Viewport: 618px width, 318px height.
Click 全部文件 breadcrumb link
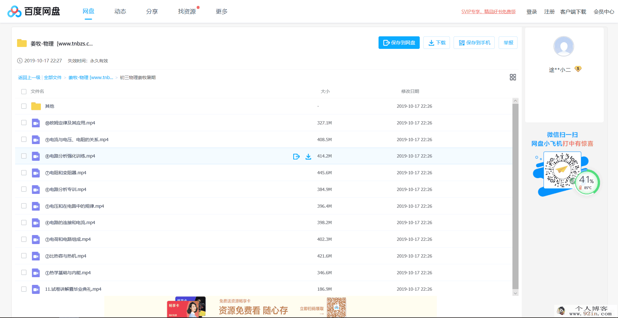pyautogui.click(x=53, y=77)
